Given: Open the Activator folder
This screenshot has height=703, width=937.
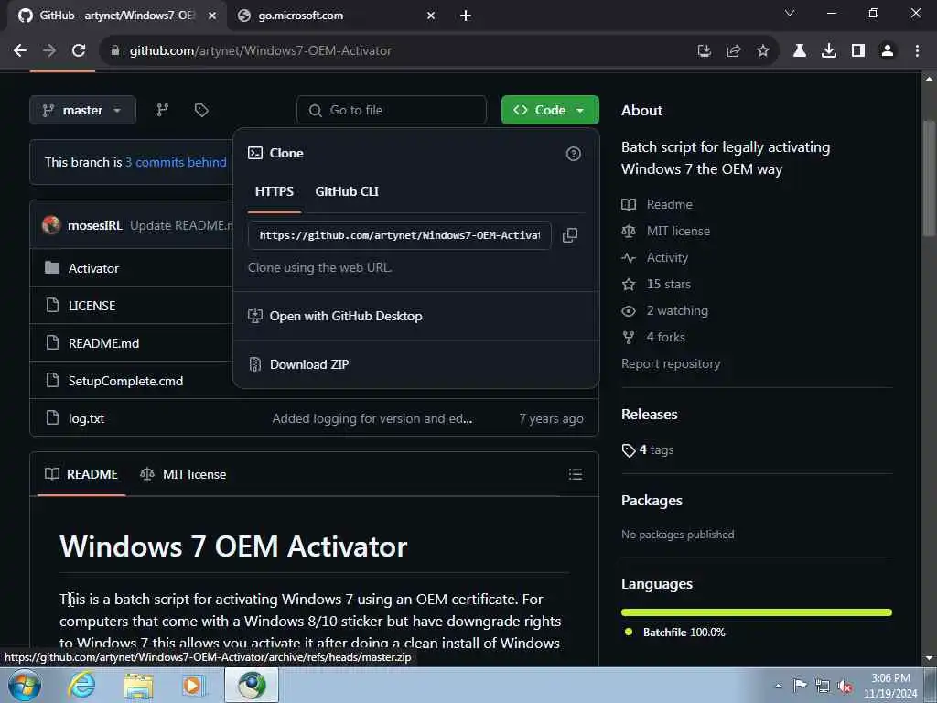Looking at the screenshot, I should (x=93, y=268).
